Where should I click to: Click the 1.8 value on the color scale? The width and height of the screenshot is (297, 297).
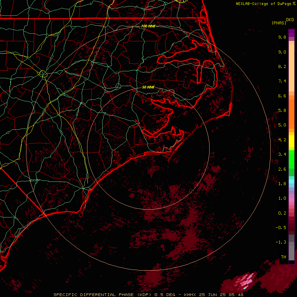pyautogui.click(x=282, y=184)
